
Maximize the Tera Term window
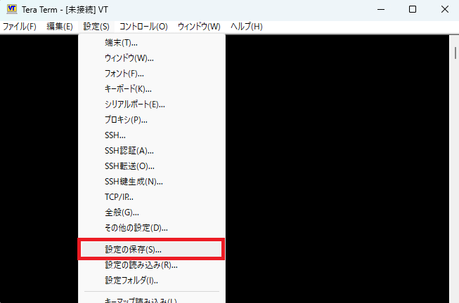pos(412,9)
